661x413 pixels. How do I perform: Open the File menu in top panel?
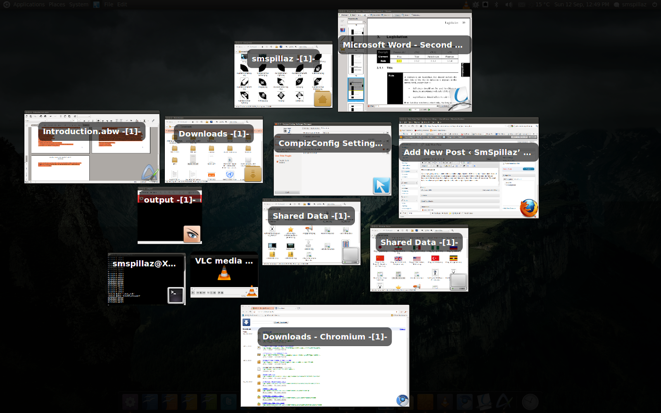point(109,5)
